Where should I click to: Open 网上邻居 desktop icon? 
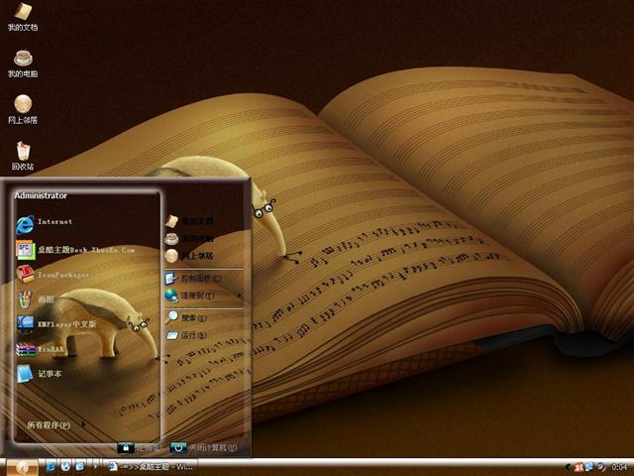click(x=23, y=110)
